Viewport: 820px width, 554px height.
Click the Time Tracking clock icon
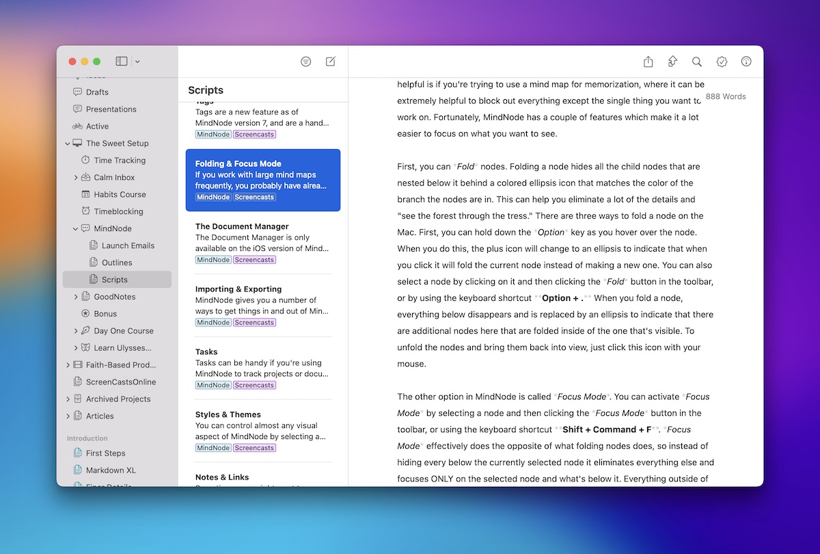[x=85, y=161]
